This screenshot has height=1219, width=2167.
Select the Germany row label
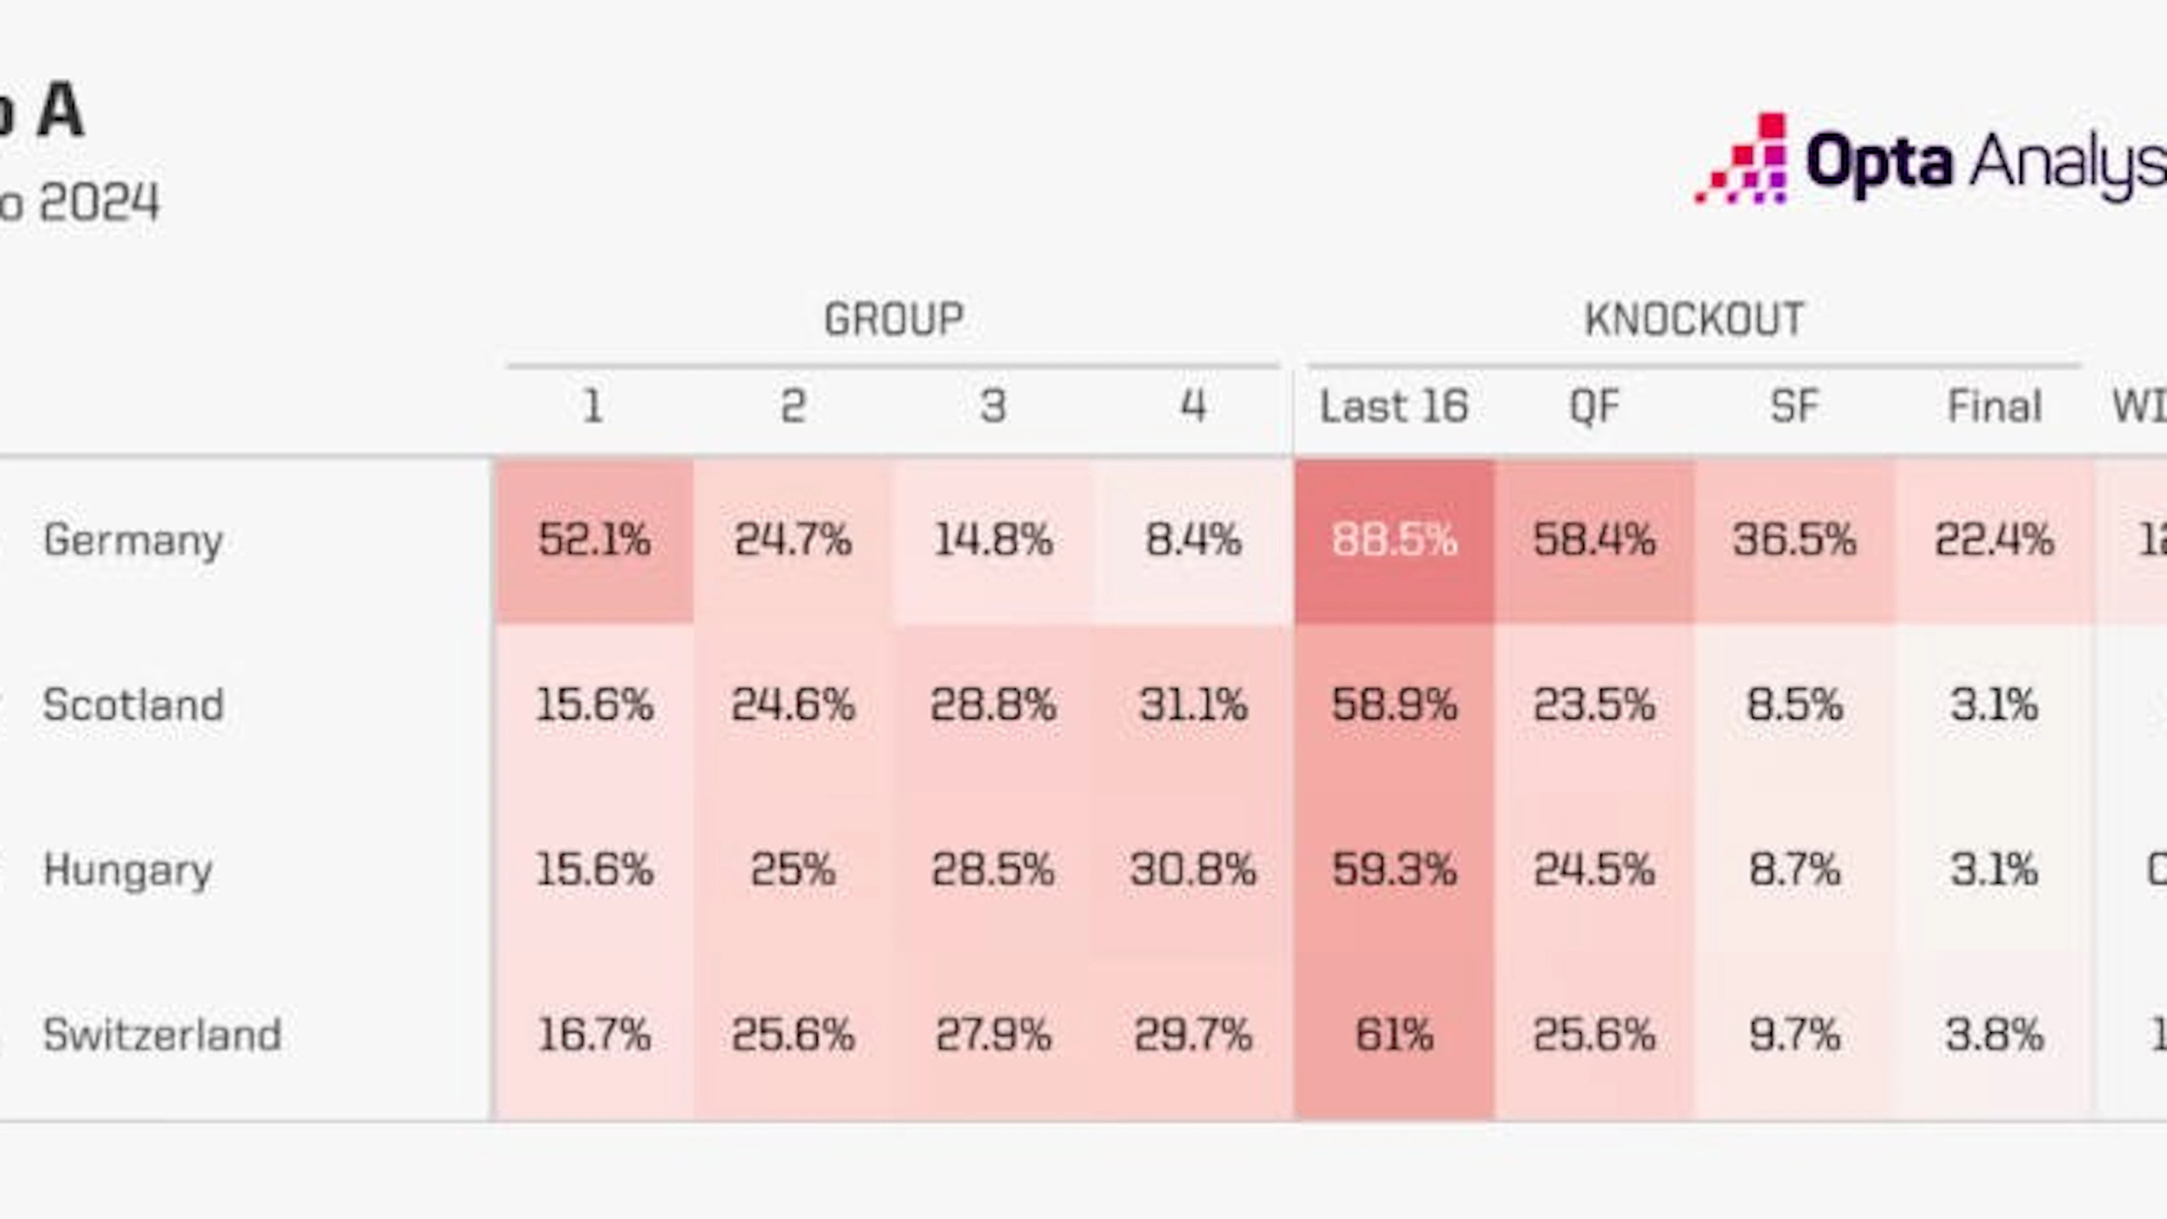[x=133, y=540]
